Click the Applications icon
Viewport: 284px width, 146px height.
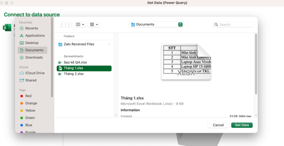pyautogui.click(x=22, y=36)
